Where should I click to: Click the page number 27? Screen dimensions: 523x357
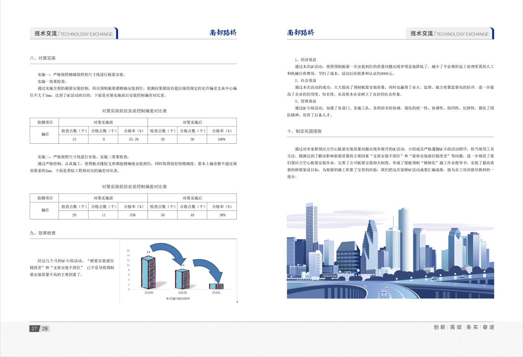click(35, 329)
